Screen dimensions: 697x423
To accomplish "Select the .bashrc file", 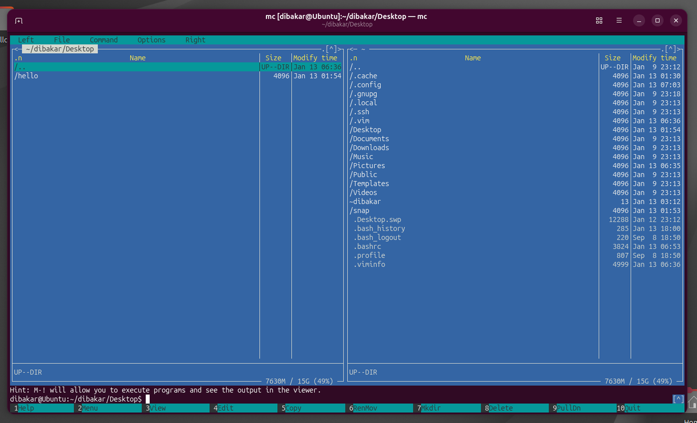I will [x=515, y=246].
